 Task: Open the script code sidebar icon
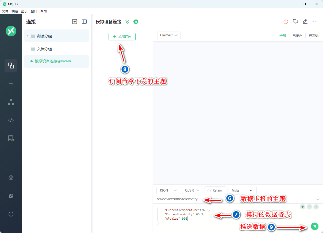click(x=11, y=120)
